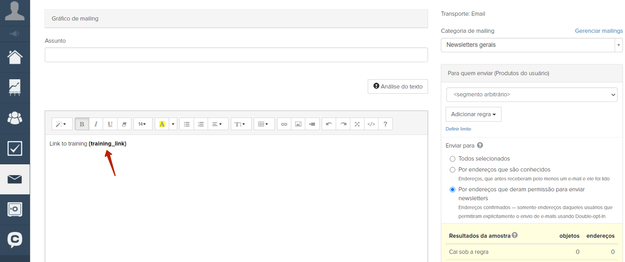Insert a hyperlink via the link icon

click(284, 124)
